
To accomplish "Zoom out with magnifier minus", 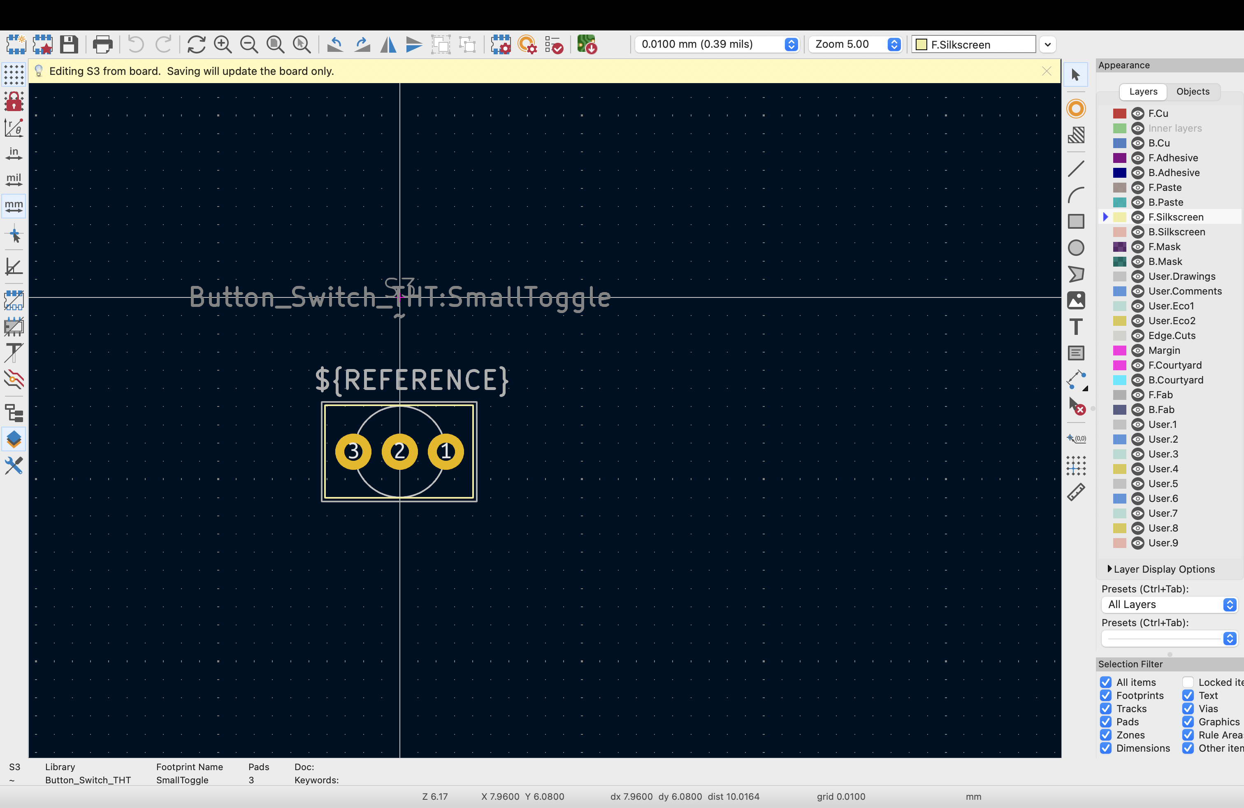I will 249,44.
